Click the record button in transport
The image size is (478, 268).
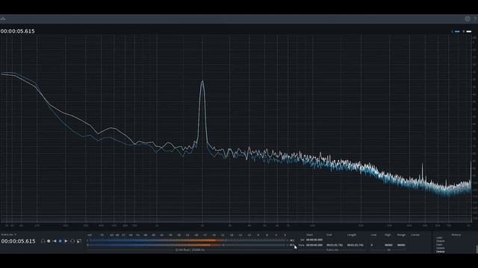pyautogui.click(x=49, y=241)
